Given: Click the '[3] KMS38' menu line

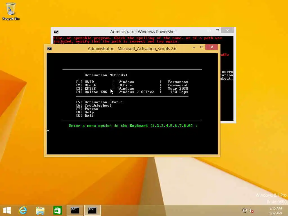Looking at the screenshot, I should coord(132,89).
